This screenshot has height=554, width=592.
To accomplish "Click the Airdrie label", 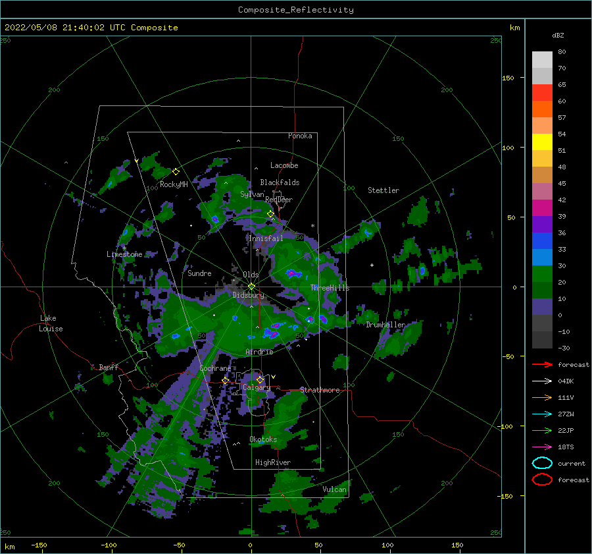I will pyautogui.click(x=259, y=352).
